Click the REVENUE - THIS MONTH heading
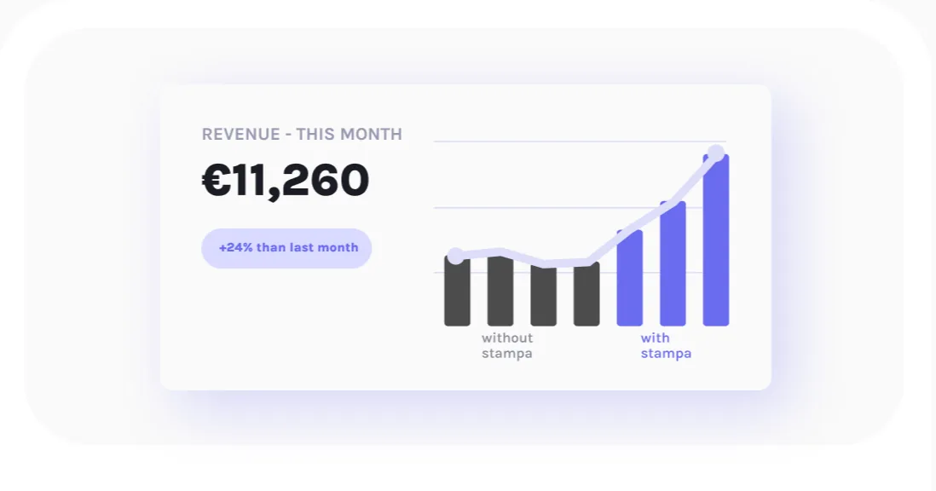Viewport: 936px width, 491px height. (302, 134)
